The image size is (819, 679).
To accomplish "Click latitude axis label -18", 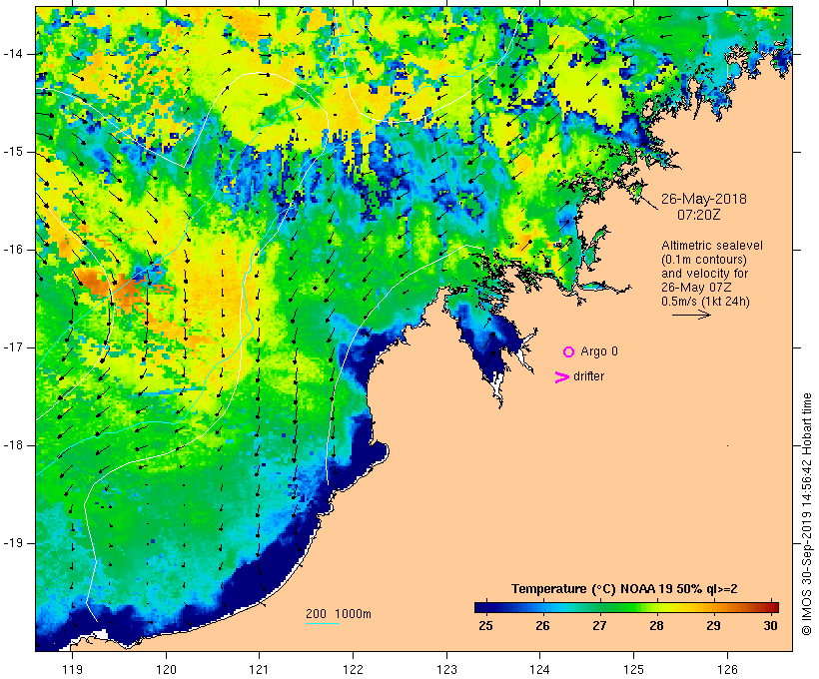I will pyautogui.click(x=13, y=445).
